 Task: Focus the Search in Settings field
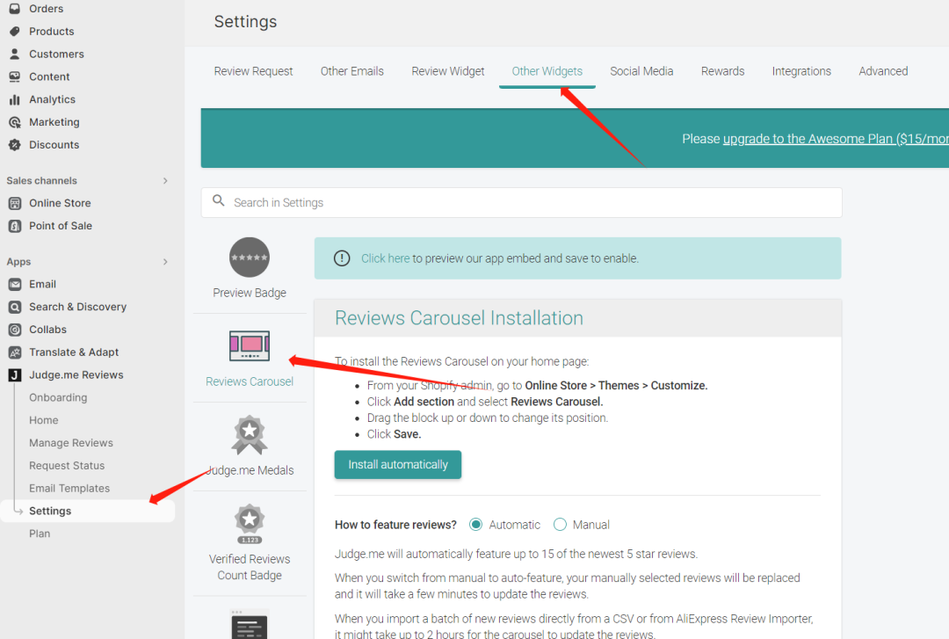[x=521, y=202]
